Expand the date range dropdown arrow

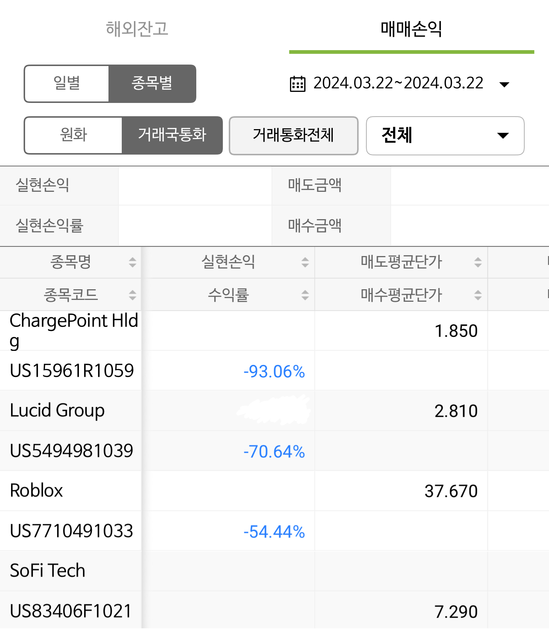pyautogui.click(x=504, y=84)
